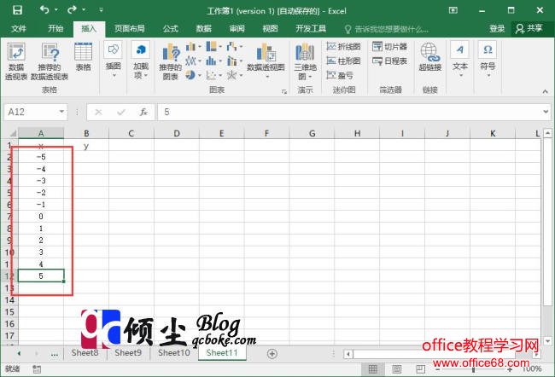Insert a surface or radar chart
The image size is (555, 377).
pos(234,75)
